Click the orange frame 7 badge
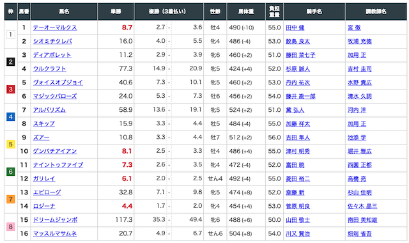The height and width of the screenshot is (243, 409). [10, 199]
